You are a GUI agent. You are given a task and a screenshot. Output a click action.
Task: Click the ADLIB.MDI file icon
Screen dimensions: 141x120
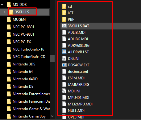click(x=64, y=32)
